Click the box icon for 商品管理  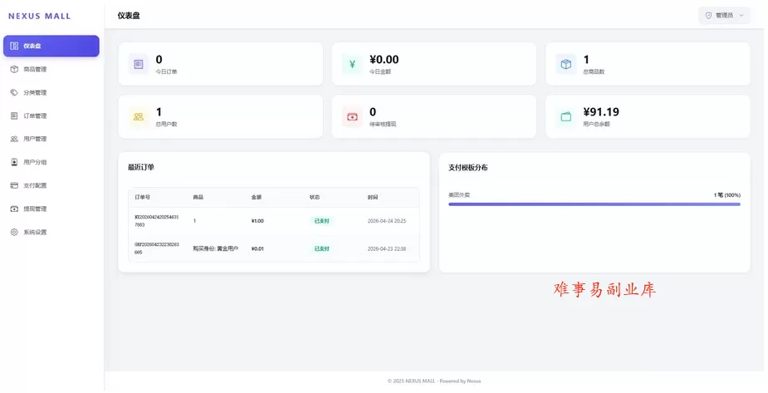pyautogui.click(x=14, y=69)
